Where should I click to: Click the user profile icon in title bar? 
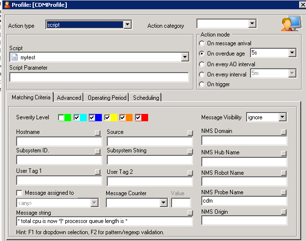[x=7, y=5]
